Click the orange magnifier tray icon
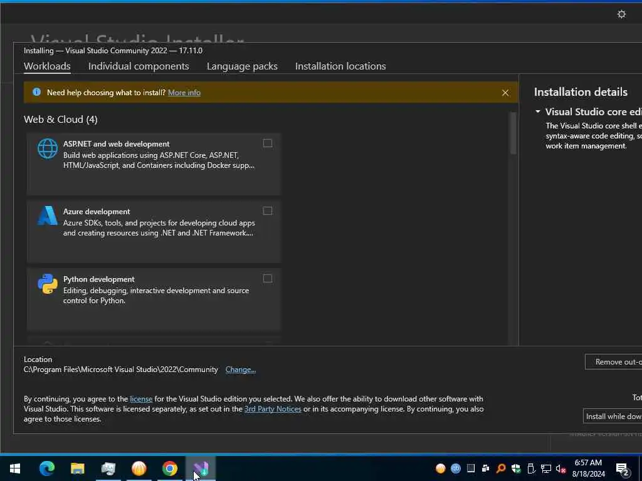Viewport: 642px width, 481px height. [500, 468]
